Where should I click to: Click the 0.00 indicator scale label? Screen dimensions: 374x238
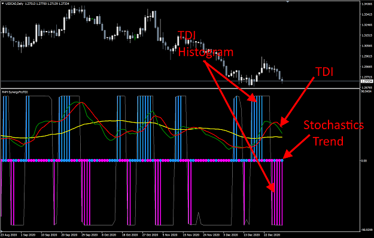pos(364,161)
